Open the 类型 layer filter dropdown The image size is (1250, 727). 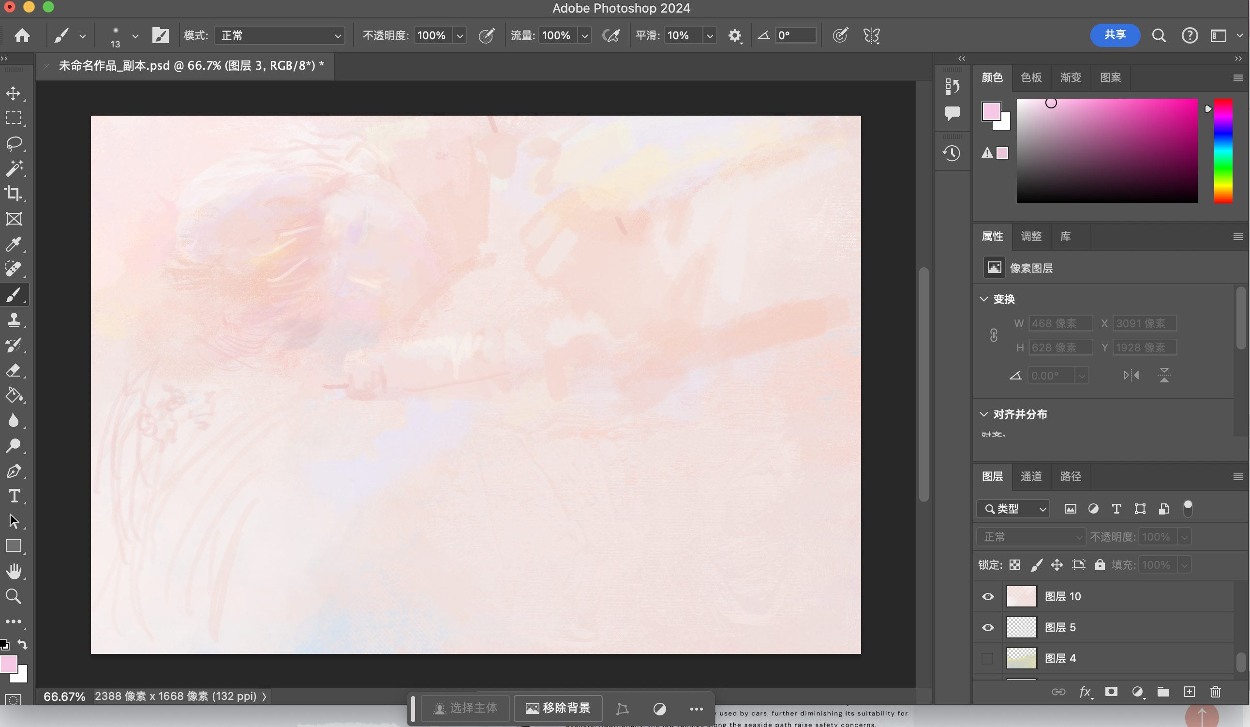point(1014,509)
